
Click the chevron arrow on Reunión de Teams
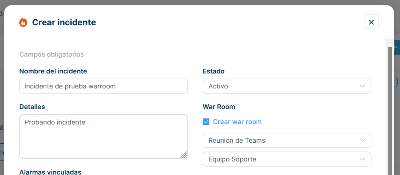coord(362,140)
